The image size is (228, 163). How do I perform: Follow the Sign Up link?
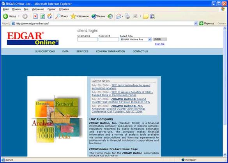coord(160,44)
